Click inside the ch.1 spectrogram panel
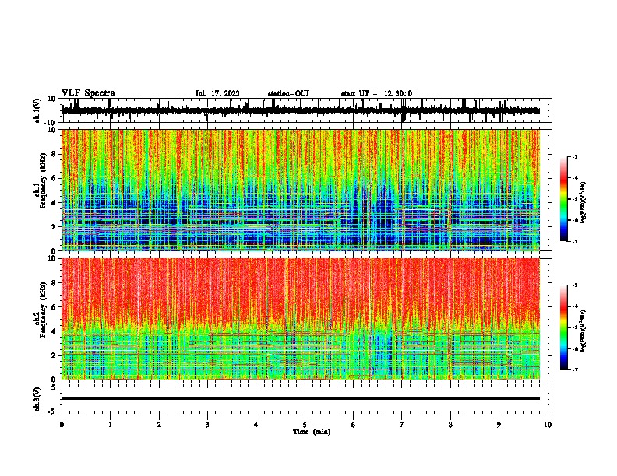This screenshot has height=476, width=617. tap(300, 190)
